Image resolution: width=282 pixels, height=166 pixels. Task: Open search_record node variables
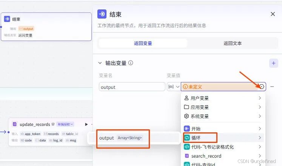coord(222,156)
